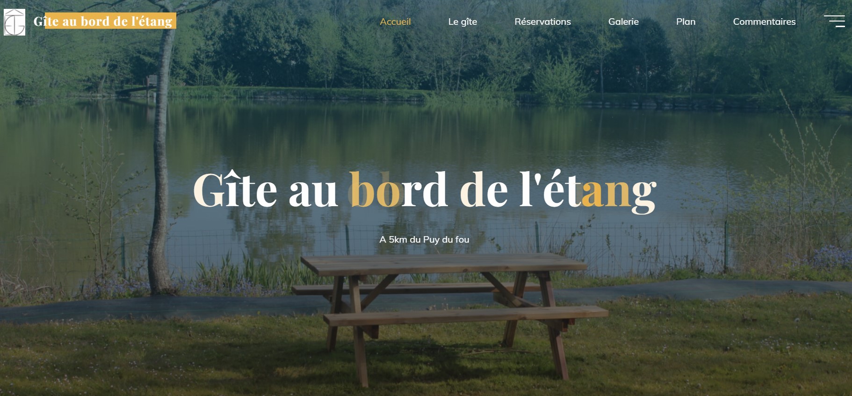
Task: Click the tree trunk on the left
Action: click(x=160, y=164)
